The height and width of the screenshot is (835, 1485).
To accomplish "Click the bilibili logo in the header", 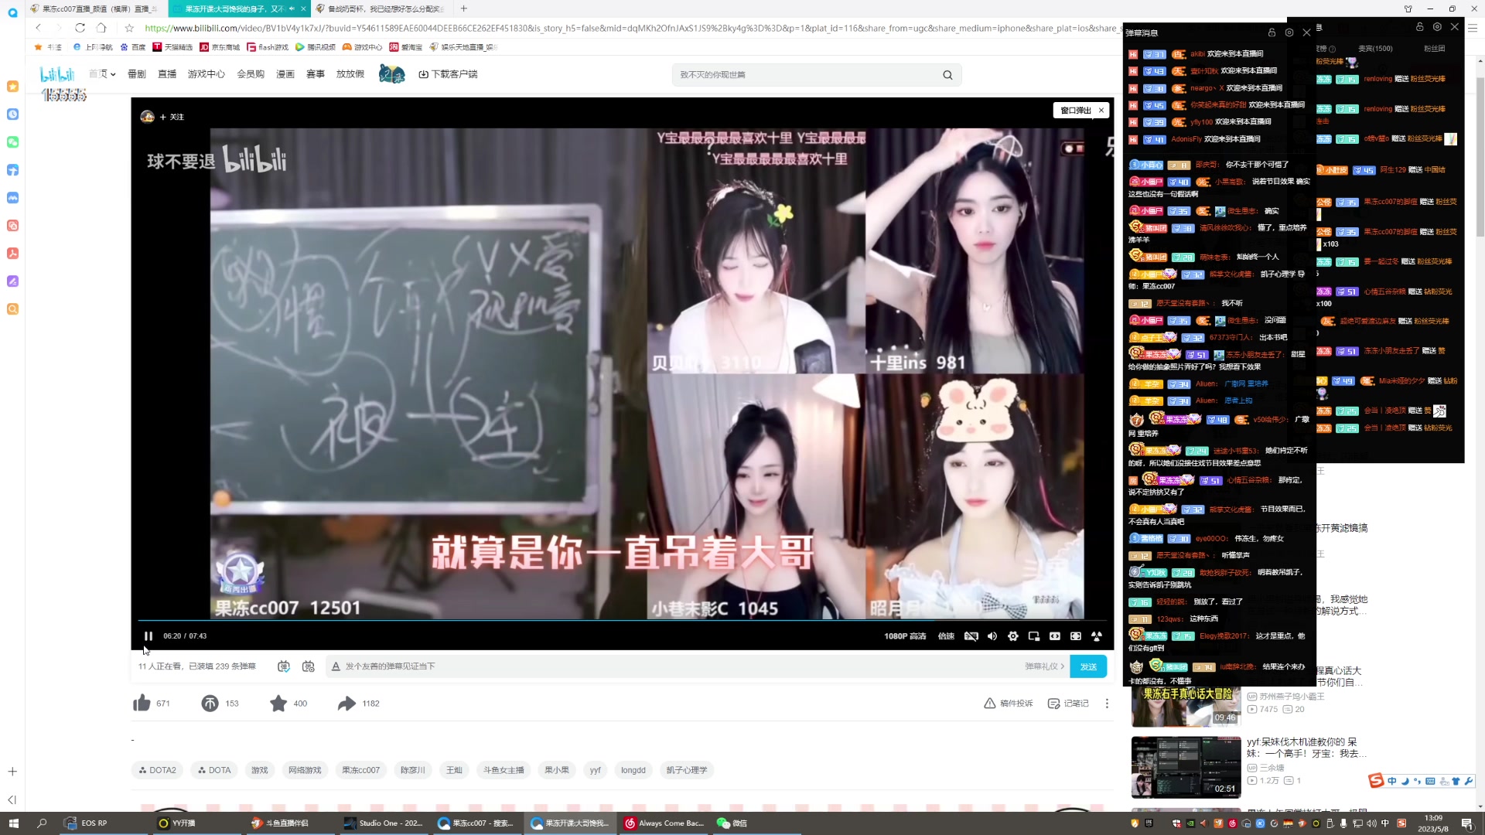I will tap(58, 74).
